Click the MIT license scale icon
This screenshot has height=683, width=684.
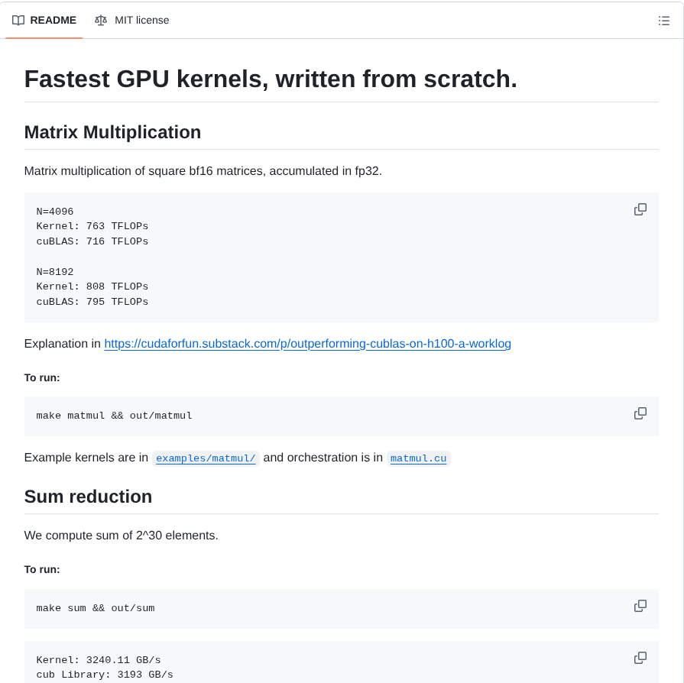(x=101, y=21)
